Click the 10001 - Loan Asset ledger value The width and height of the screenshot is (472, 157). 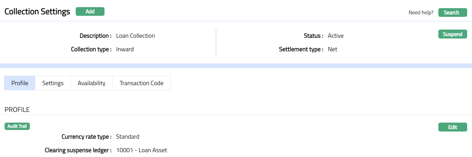click(x=141, y=150)
